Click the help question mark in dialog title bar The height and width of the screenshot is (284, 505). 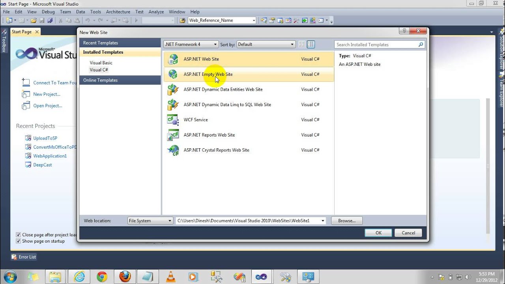pos(404,31)
